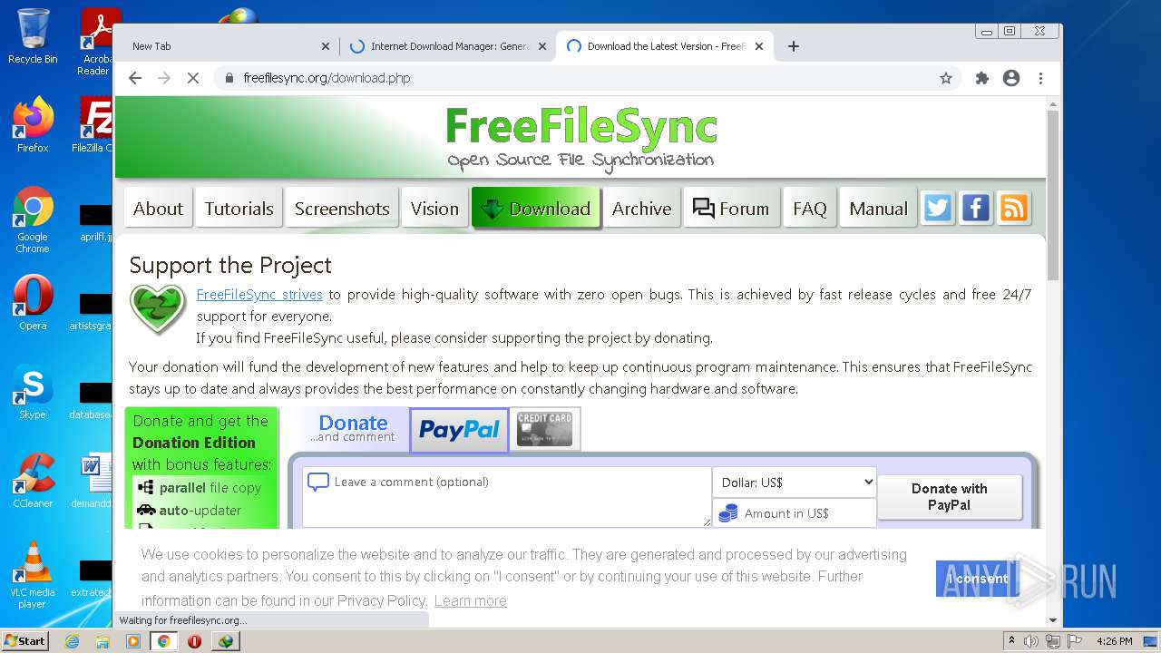This screenshot has height=653, width=1161.
Task: Close the New Tab tab
Action: pyautogui.click(x=326, y=46)
